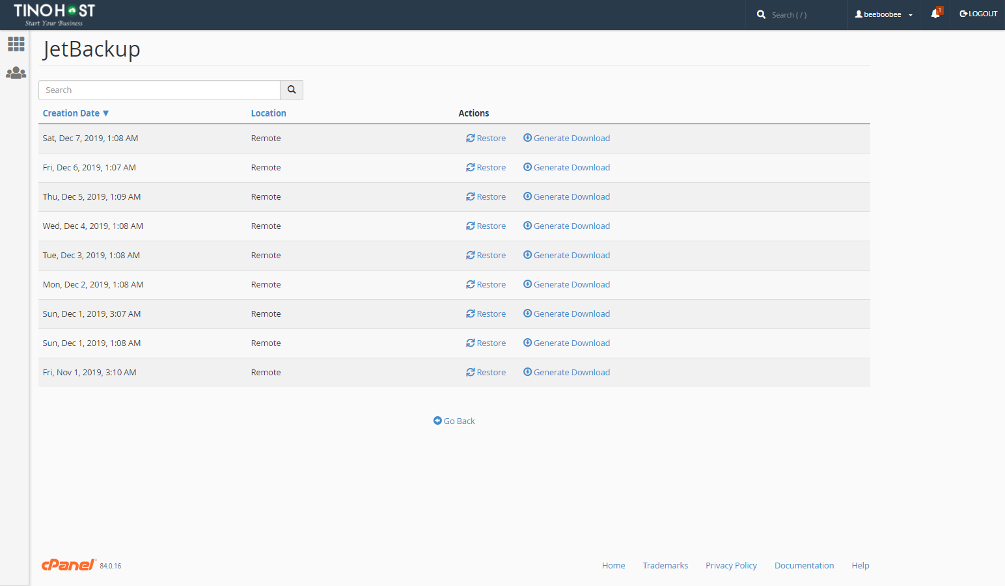Restore the Sat, Dec 7, 2019 backup
The height and width of the screenshot is (586, 1005).
click(x=486, y=138)
